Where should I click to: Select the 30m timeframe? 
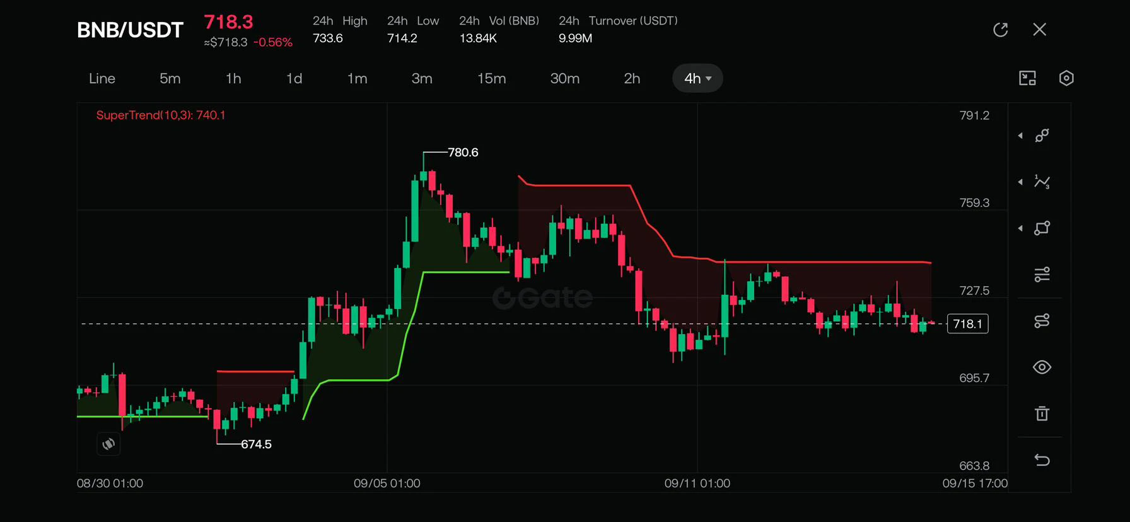coord(565,78)
